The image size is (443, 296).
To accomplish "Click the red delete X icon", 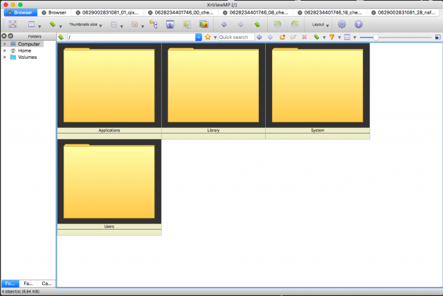I will click(305, 37).
